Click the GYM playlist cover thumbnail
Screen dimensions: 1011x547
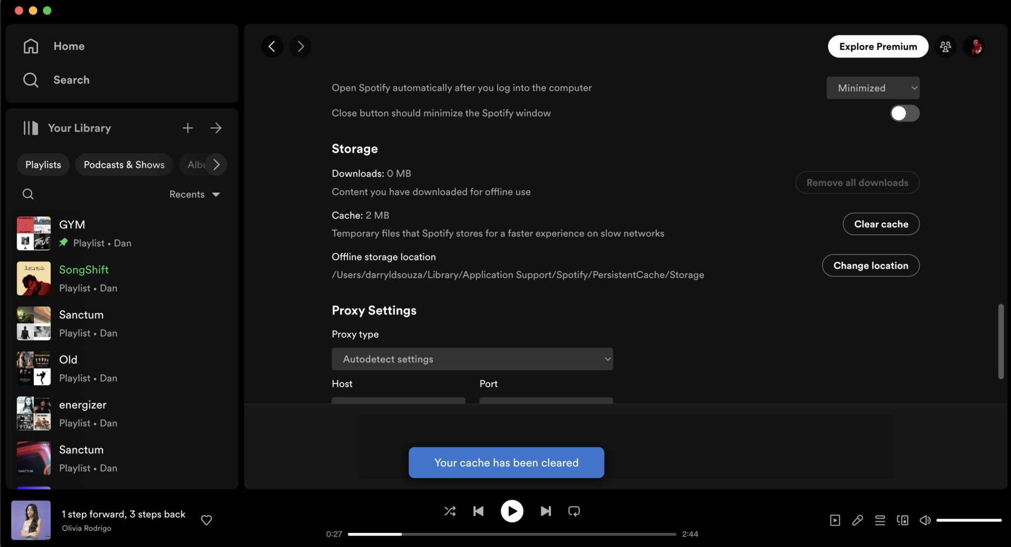tap(34, 233)
